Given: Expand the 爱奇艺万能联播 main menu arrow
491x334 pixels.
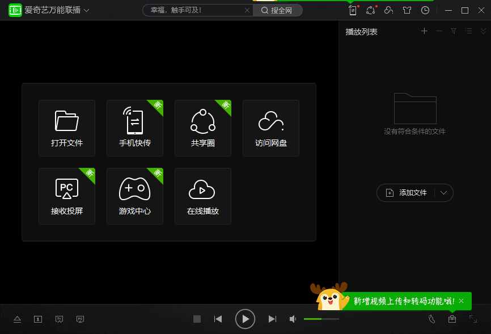Looking at the screenshot, I should (x=87, y=10).
